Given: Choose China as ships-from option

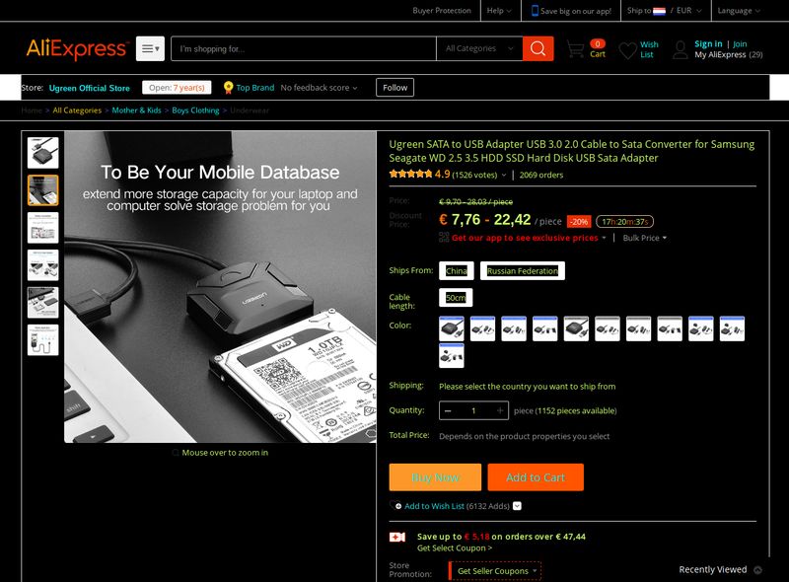Looking at the screenshot, I should click(x=457, y=271).
